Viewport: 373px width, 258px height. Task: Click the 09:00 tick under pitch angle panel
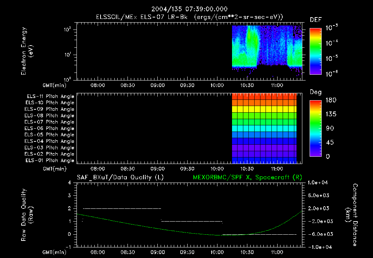click(x=157, y=169)
